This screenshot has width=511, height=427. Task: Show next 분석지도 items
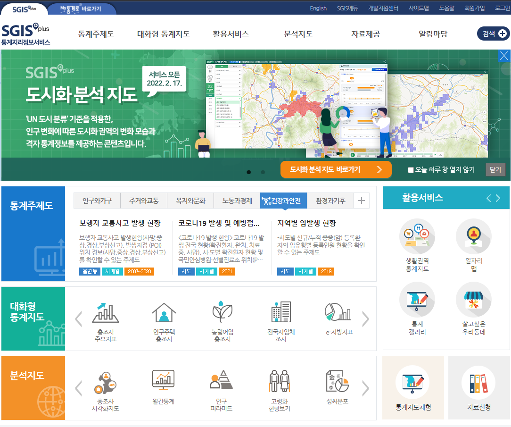tap(366, 388)
